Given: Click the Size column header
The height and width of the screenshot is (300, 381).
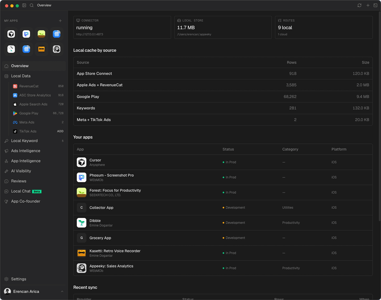Looking at the screenshot, I should pyautogui.click(x=365, y=62).
